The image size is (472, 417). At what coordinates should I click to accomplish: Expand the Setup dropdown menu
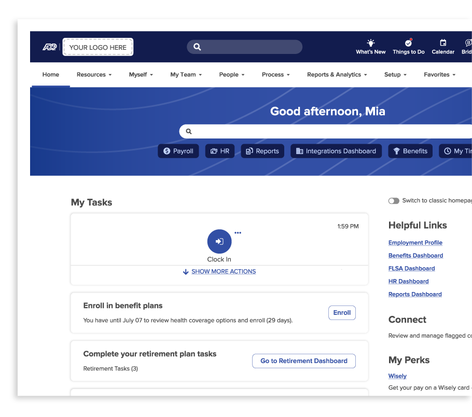coord(395,75)
